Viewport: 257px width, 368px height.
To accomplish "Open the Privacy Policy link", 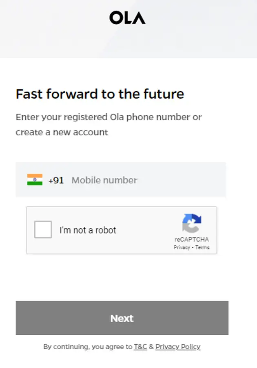I will pyautogui.click(x=178, y=347).
